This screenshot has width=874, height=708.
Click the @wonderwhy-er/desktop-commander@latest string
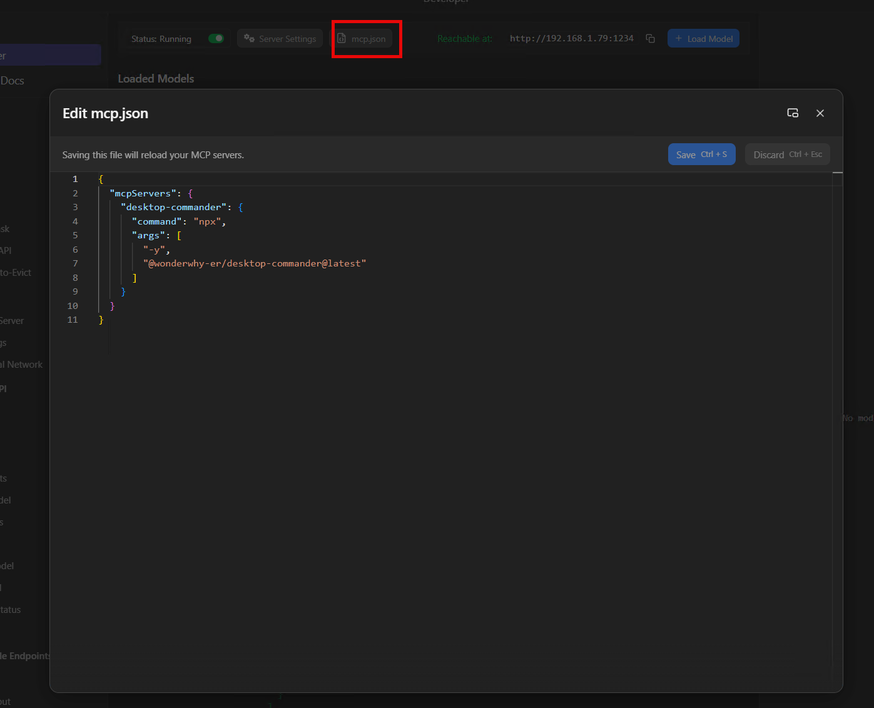[255, 263]
